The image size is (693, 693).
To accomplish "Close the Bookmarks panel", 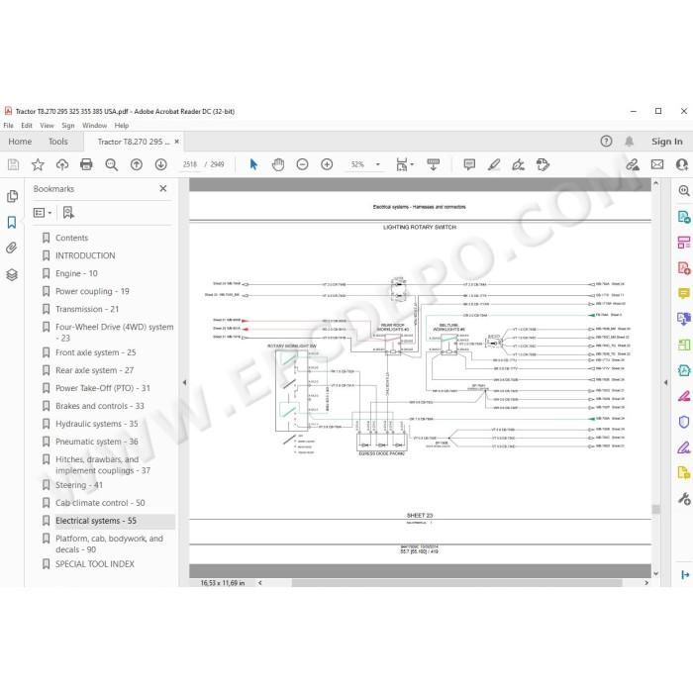I will click(163, 189).
